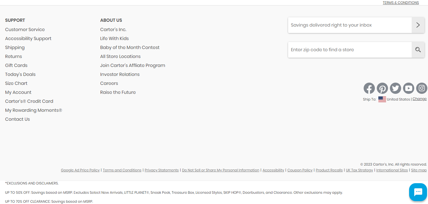Viewport: 428px width, 204px height.
Task: Open Carter's Twitter page icon
Action: [395, 88]
